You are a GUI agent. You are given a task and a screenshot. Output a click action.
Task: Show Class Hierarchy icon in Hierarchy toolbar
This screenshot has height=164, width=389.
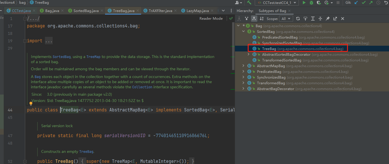(239, 19)
